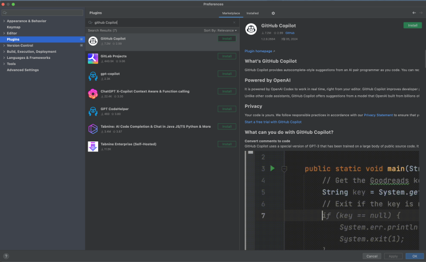Click the search magnifier in plugin search
This screenshot has height=262, width=426.
point(90,23)
